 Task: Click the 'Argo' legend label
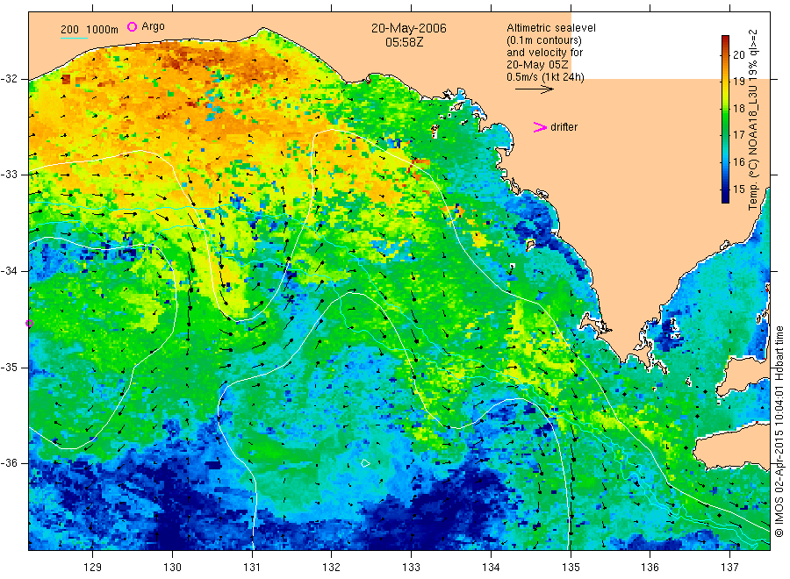153,26
